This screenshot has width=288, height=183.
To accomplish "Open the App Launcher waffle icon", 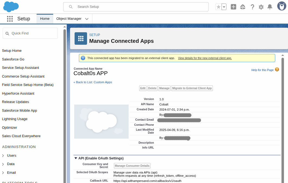I will pyautogui.click(x=10, y=19).
